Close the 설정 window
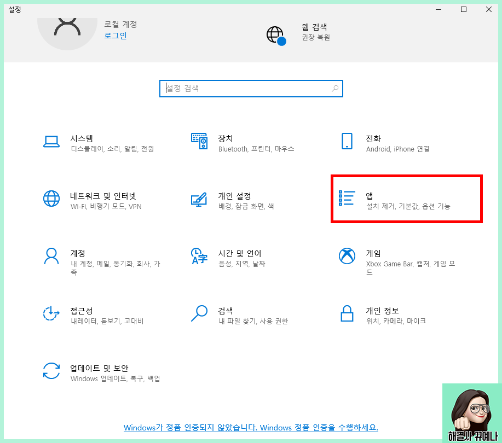This screenshot has height=443, width=502. 488,9
